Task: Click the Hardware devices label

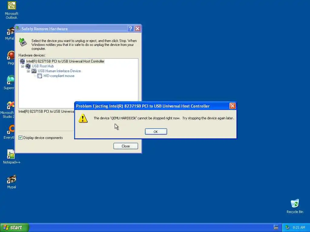Action: 32,55
